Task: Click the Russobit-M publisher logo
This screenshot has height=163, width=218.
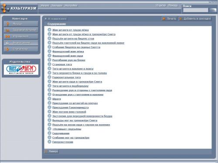Action: [x=21, y=70]
